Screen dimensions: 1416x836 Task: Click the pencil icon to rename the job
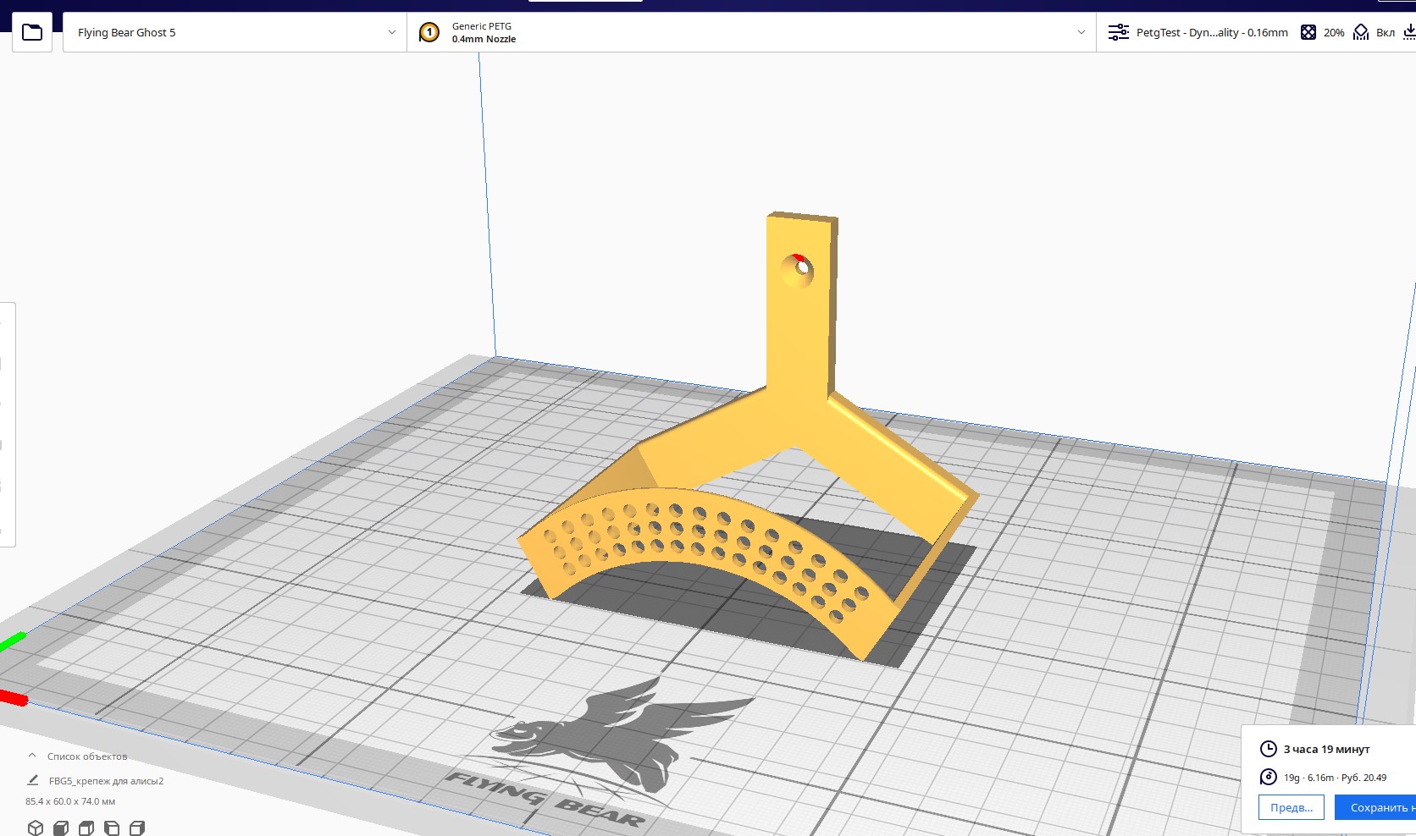pos(33,780)
